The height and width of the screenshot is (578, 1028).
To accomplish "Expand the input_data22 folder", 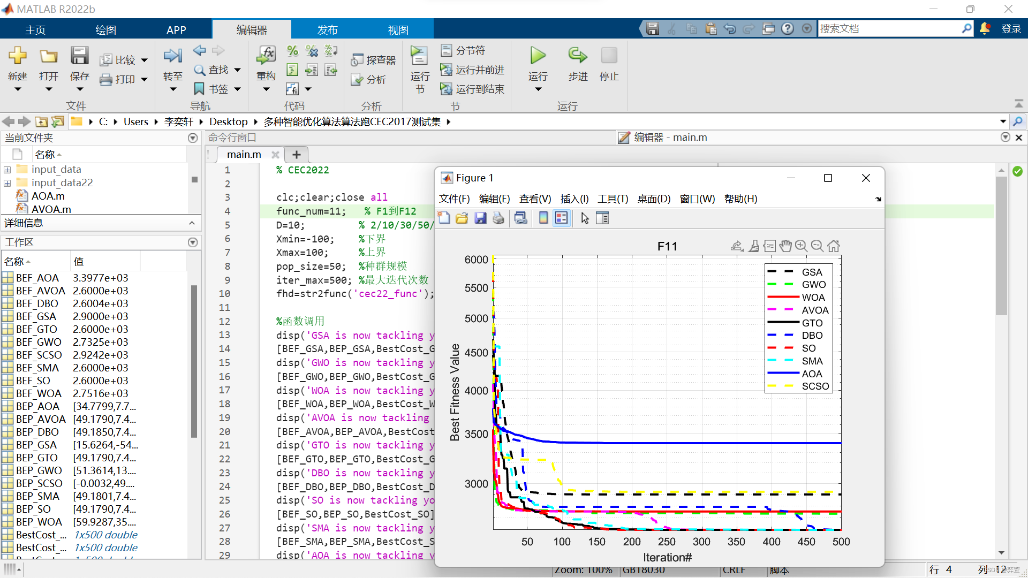I will 7,183.
